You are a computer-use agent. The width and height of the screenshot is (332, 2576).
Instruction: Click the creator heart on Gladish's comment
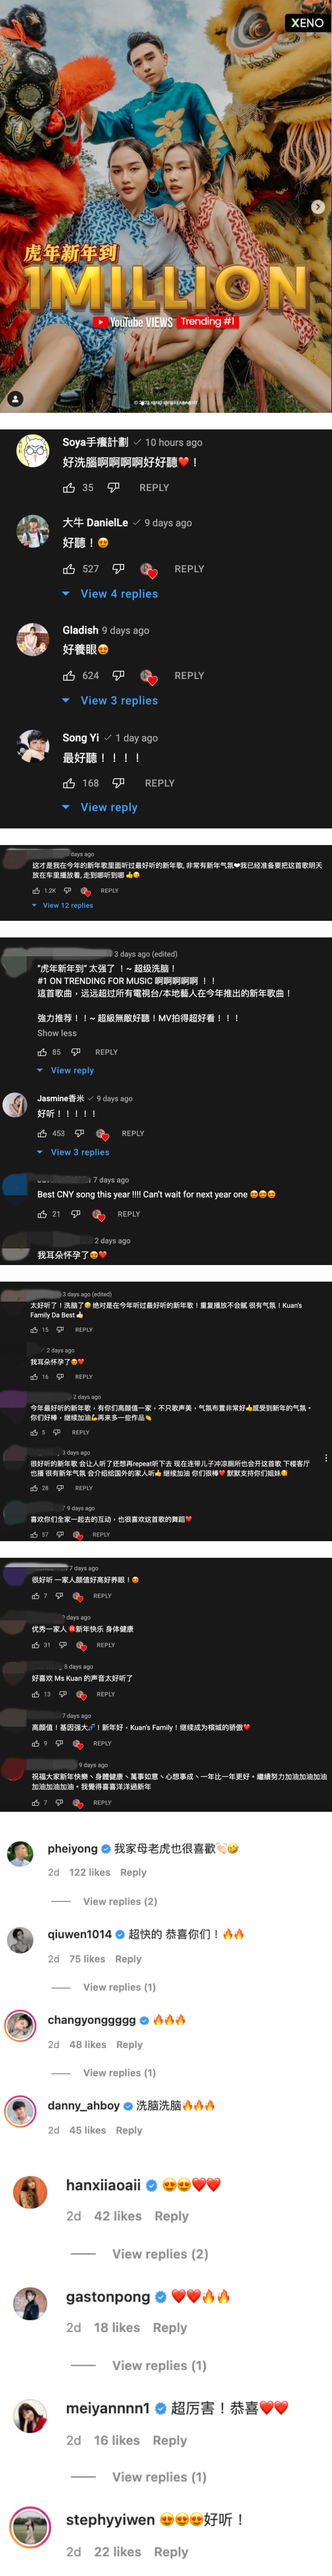point(148,677)
